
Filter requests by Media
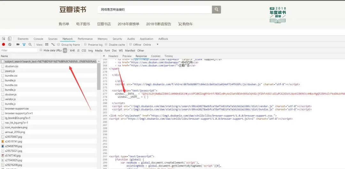point(99,51)
